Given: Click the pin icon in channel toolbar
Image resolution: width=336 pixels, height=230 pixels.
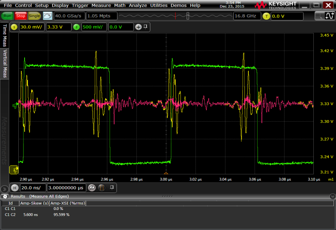Looking at the screenshot, I should [146, 26].
